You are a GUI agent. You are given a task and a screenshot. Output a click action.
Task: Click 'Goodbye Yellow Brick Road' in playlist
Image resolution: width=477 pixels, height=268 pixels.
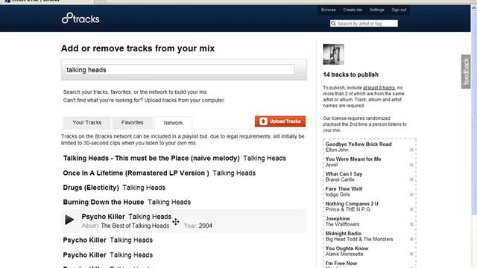358,144
